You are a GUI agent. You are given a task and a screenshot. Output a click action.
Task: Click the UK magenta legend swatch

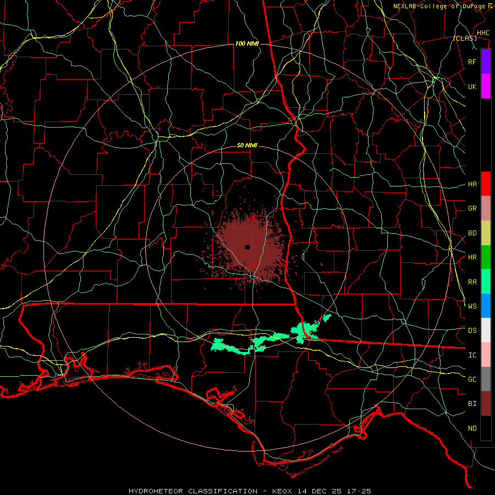click(x=486, y=86)
